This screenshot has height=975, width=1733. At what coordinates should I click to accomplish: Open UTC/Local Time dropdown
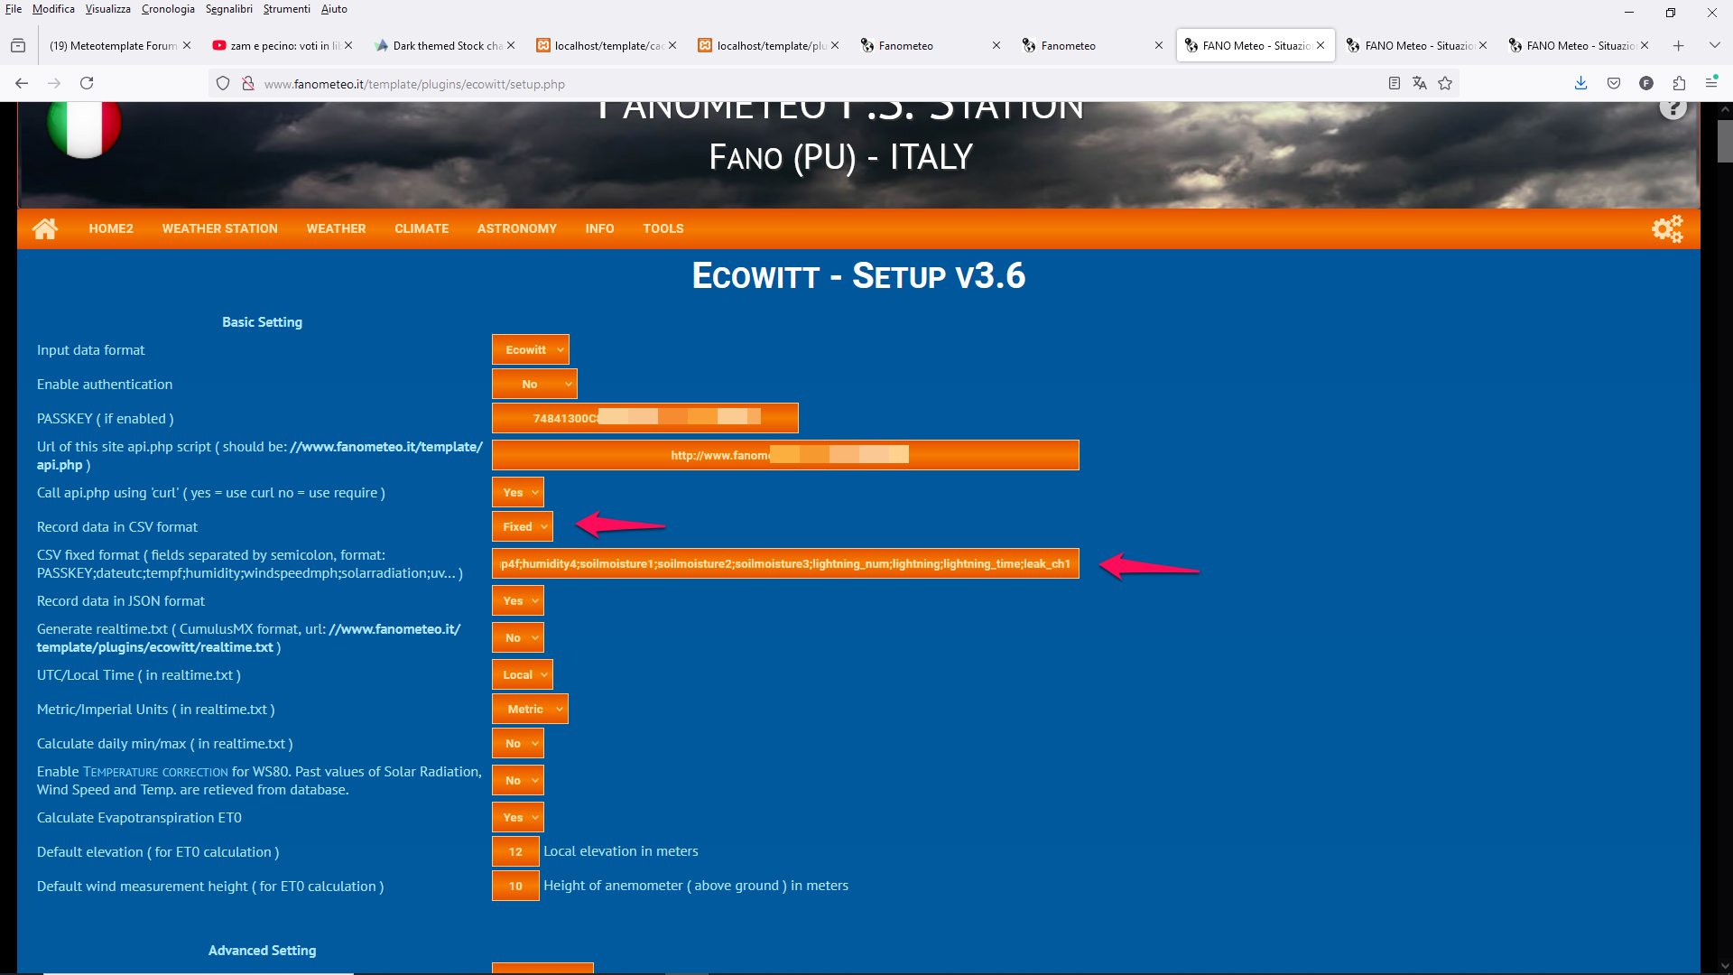tap(523, 674)
